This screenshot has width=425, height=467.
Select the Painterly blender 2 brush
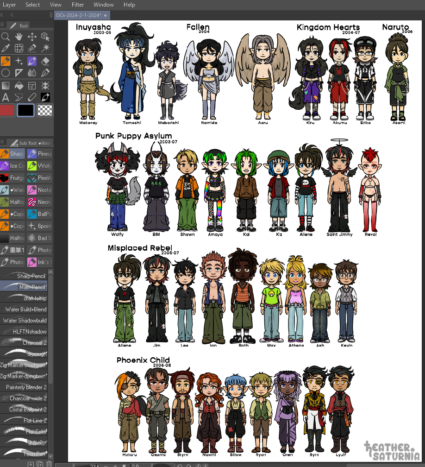24,387
